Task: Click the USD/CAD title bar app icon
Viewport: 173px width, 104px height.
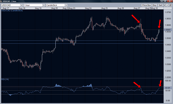Action: pos(1,1)
